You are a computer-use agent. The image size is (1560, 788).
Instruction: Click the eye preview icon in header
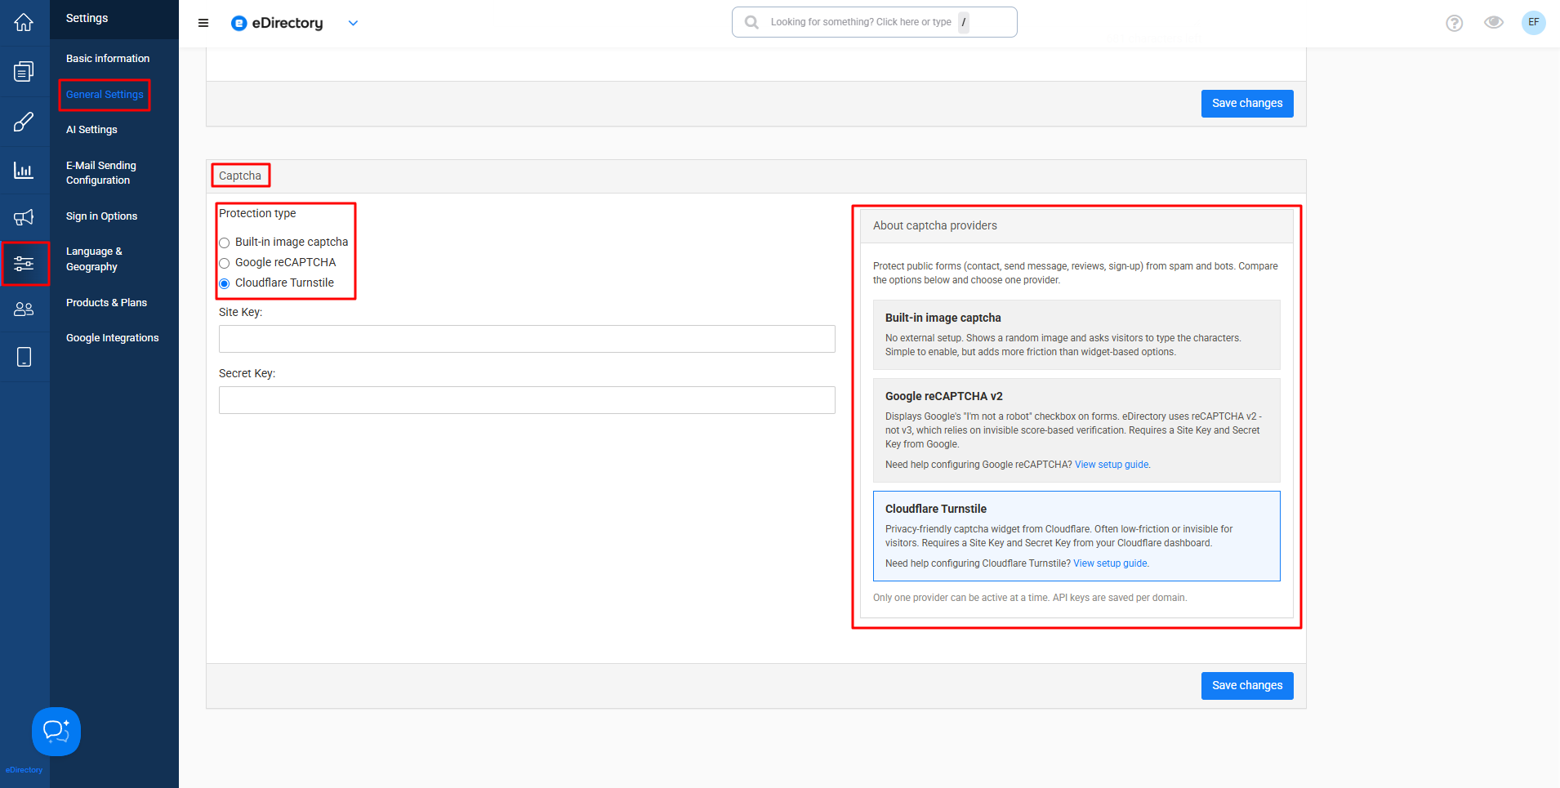(x=1494, y=22)
